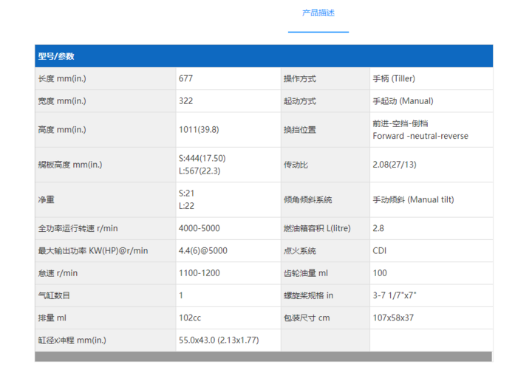Viewport: 532px width, 381px height.
Task: Click the 4000-5000 rpm value
Action: pyautogui.click(x=199, y=229)
